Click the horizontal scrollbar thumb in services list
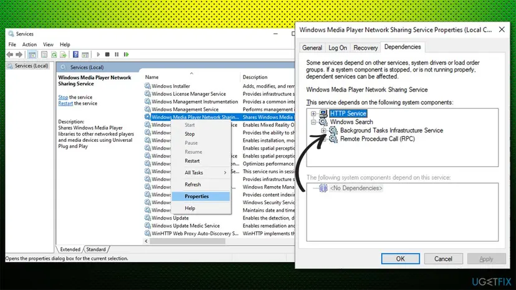516x290 pixels. (x=187, y=241)
